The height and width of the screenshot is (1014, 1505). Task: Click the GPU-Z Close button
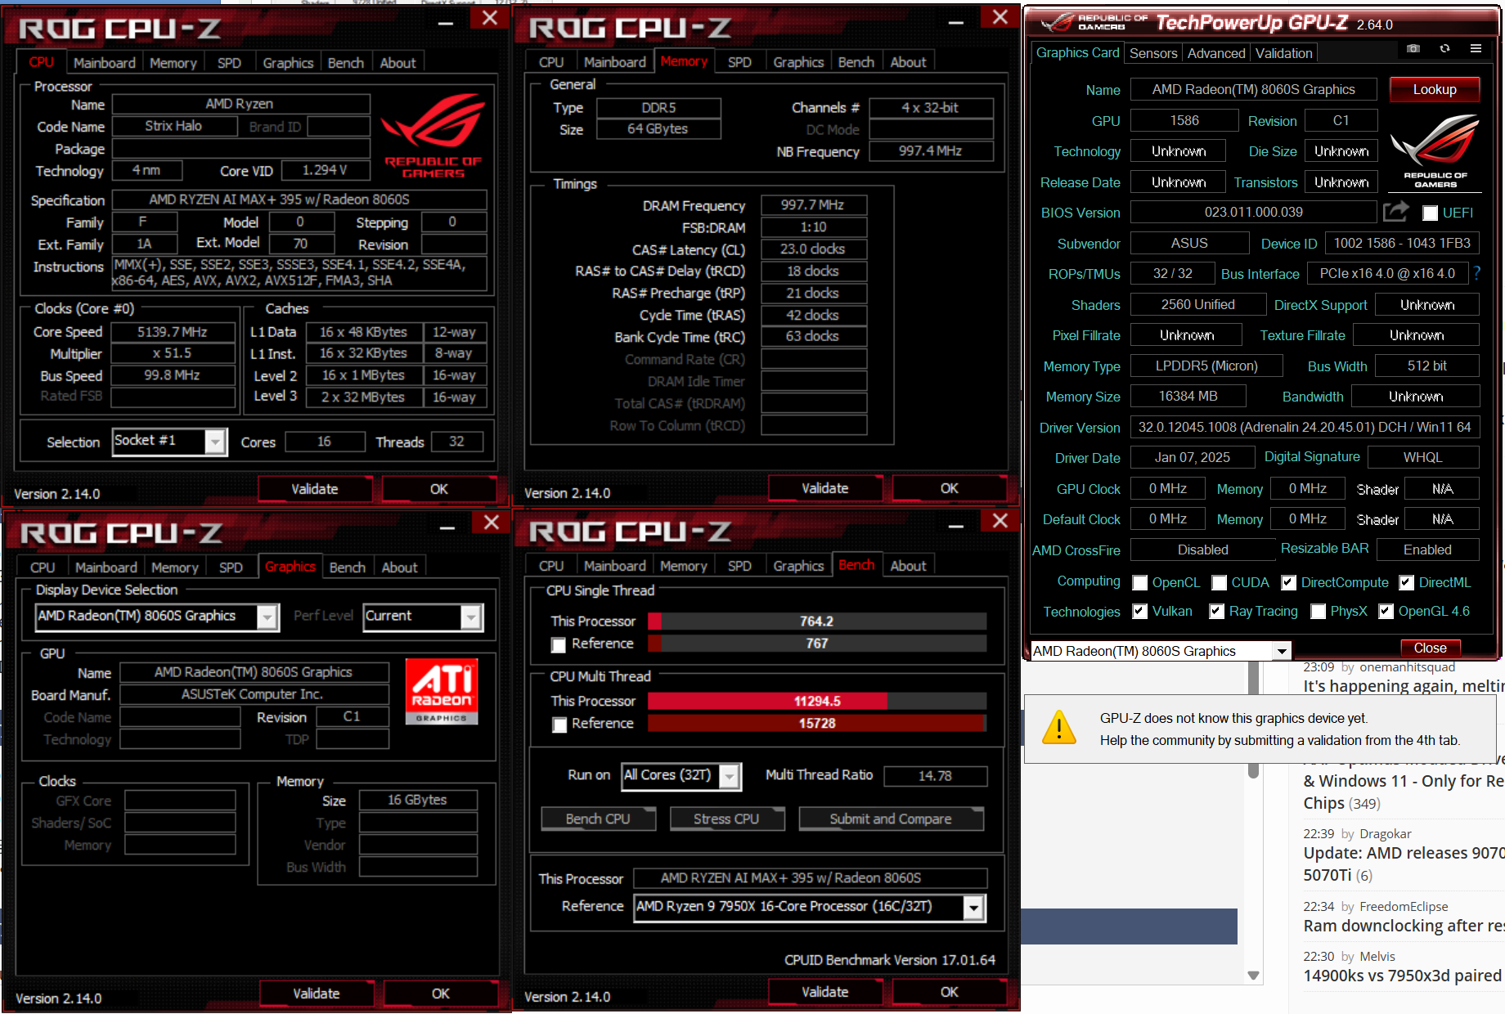click(1430, 648)
